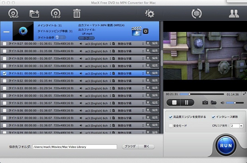
Task: Open subtitle dropdown for title 30
Action: pos(143,66)
